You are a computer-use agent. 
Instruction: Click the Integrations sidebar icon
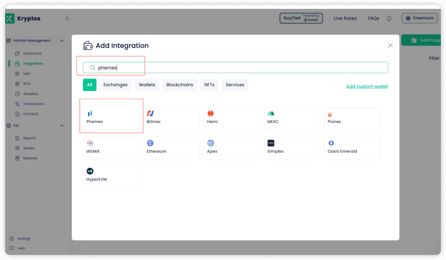17,64
